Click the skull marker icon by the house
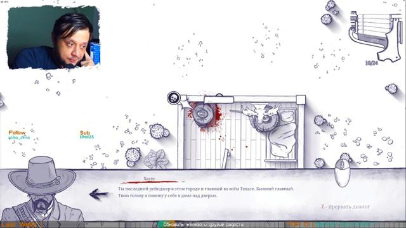This screenshot has width=406, height=228. (x=173, y=98)
